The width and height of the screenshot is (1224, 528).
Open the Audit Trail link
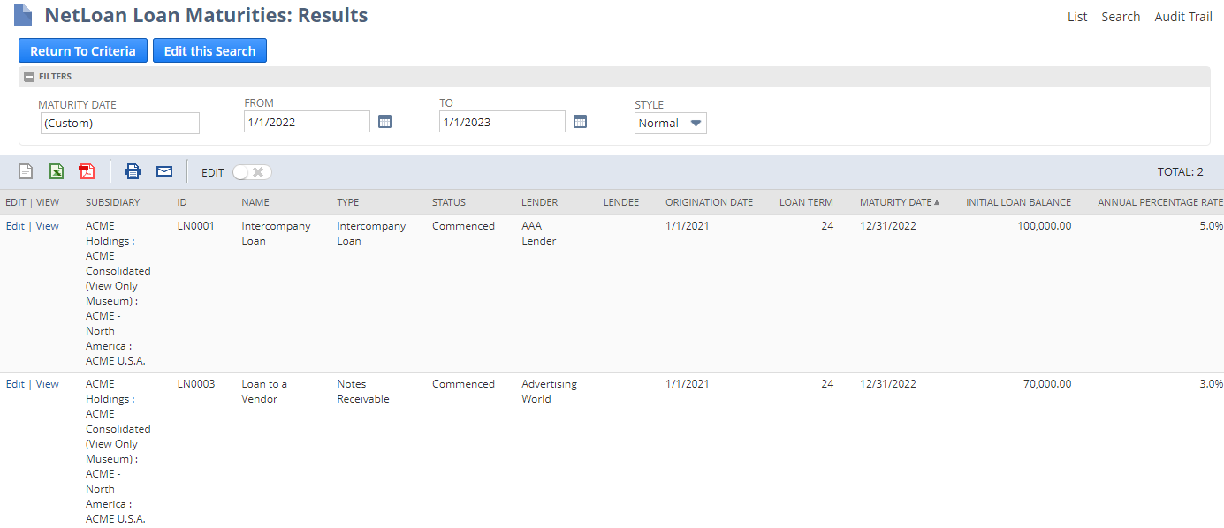1183,17
